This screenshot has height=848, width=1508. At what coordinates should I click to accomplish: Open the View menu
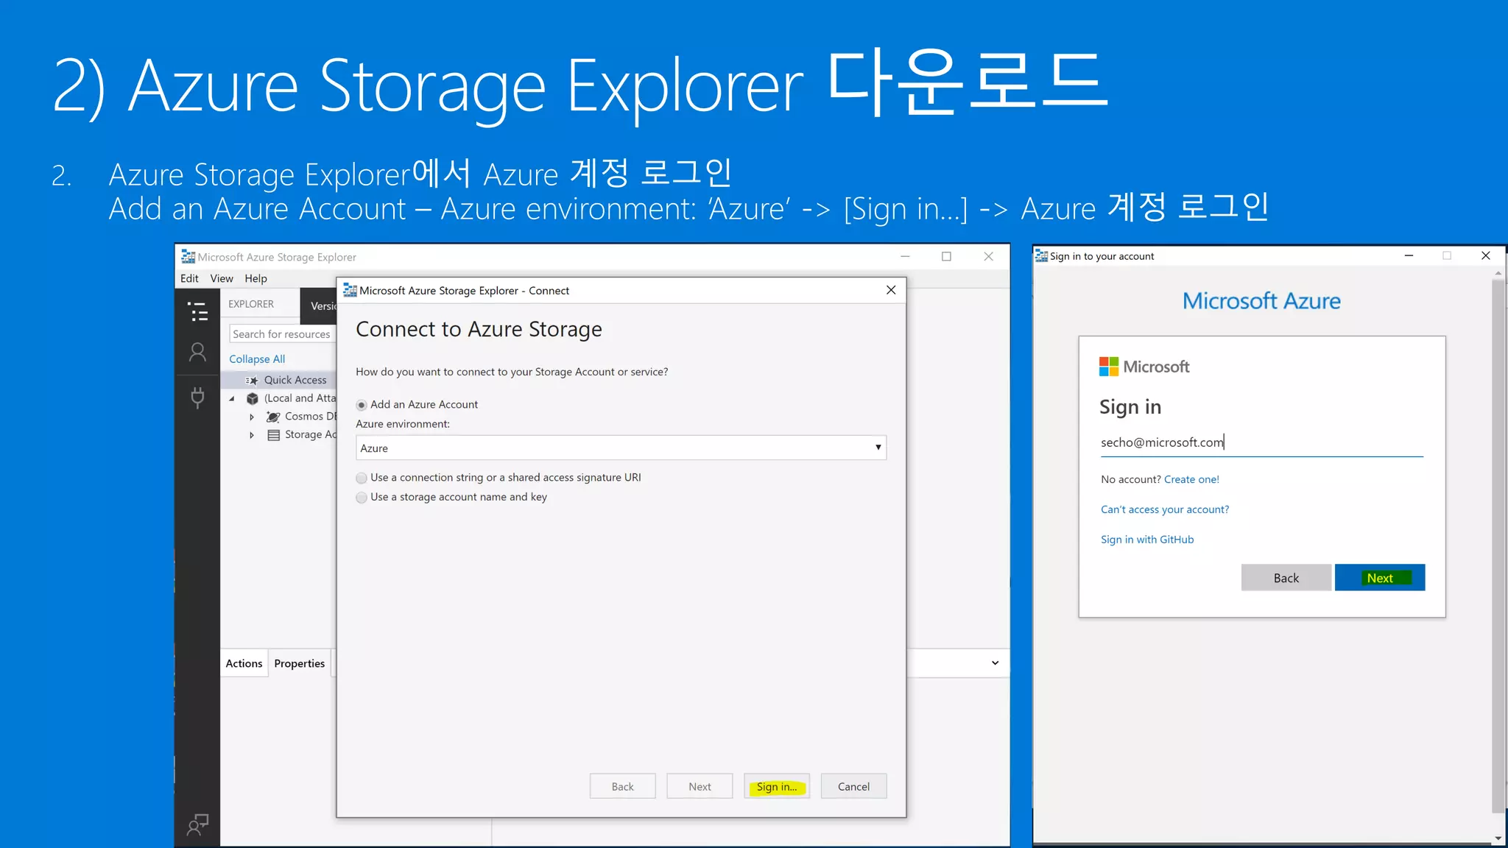coord(221,278)
